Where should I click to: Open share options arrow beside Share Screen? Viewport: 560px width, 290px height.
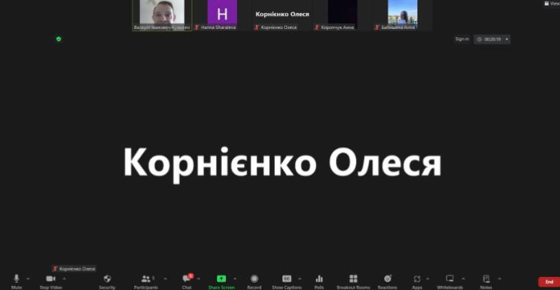234,278
